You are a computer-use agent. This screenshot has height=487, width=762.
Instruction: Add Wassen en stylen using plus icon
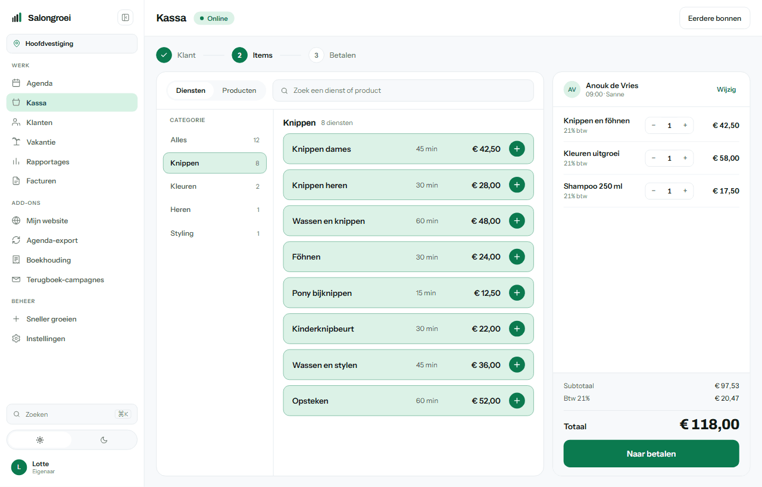pos(517,365)
